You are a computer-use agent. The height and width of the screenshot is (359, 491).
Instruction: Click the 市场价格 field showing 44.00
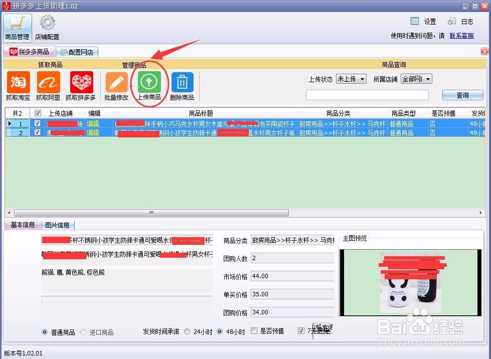[292, 276]
